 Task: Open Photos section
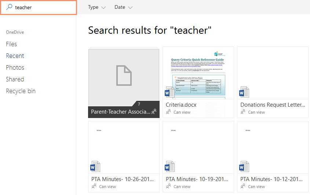[x=15, y=67]
